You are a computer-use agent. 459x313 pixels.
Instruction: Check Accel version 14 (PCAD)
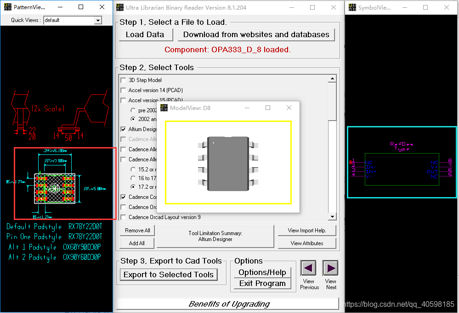(123, 91)
